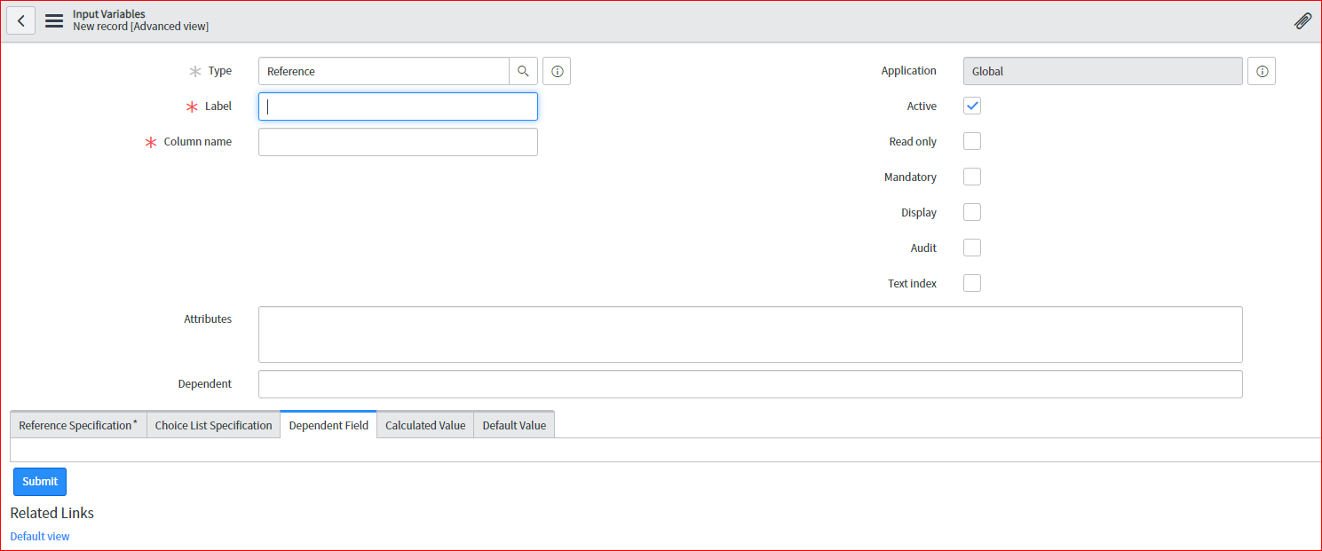The image size is (1322, 551).
Task: Switch to Reference Specification tab
Action: tap(78, 425)
